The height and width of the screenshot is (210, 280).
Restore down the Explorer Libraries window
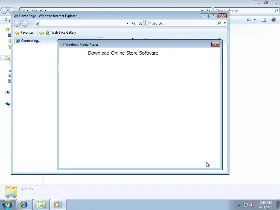(266, 3)
